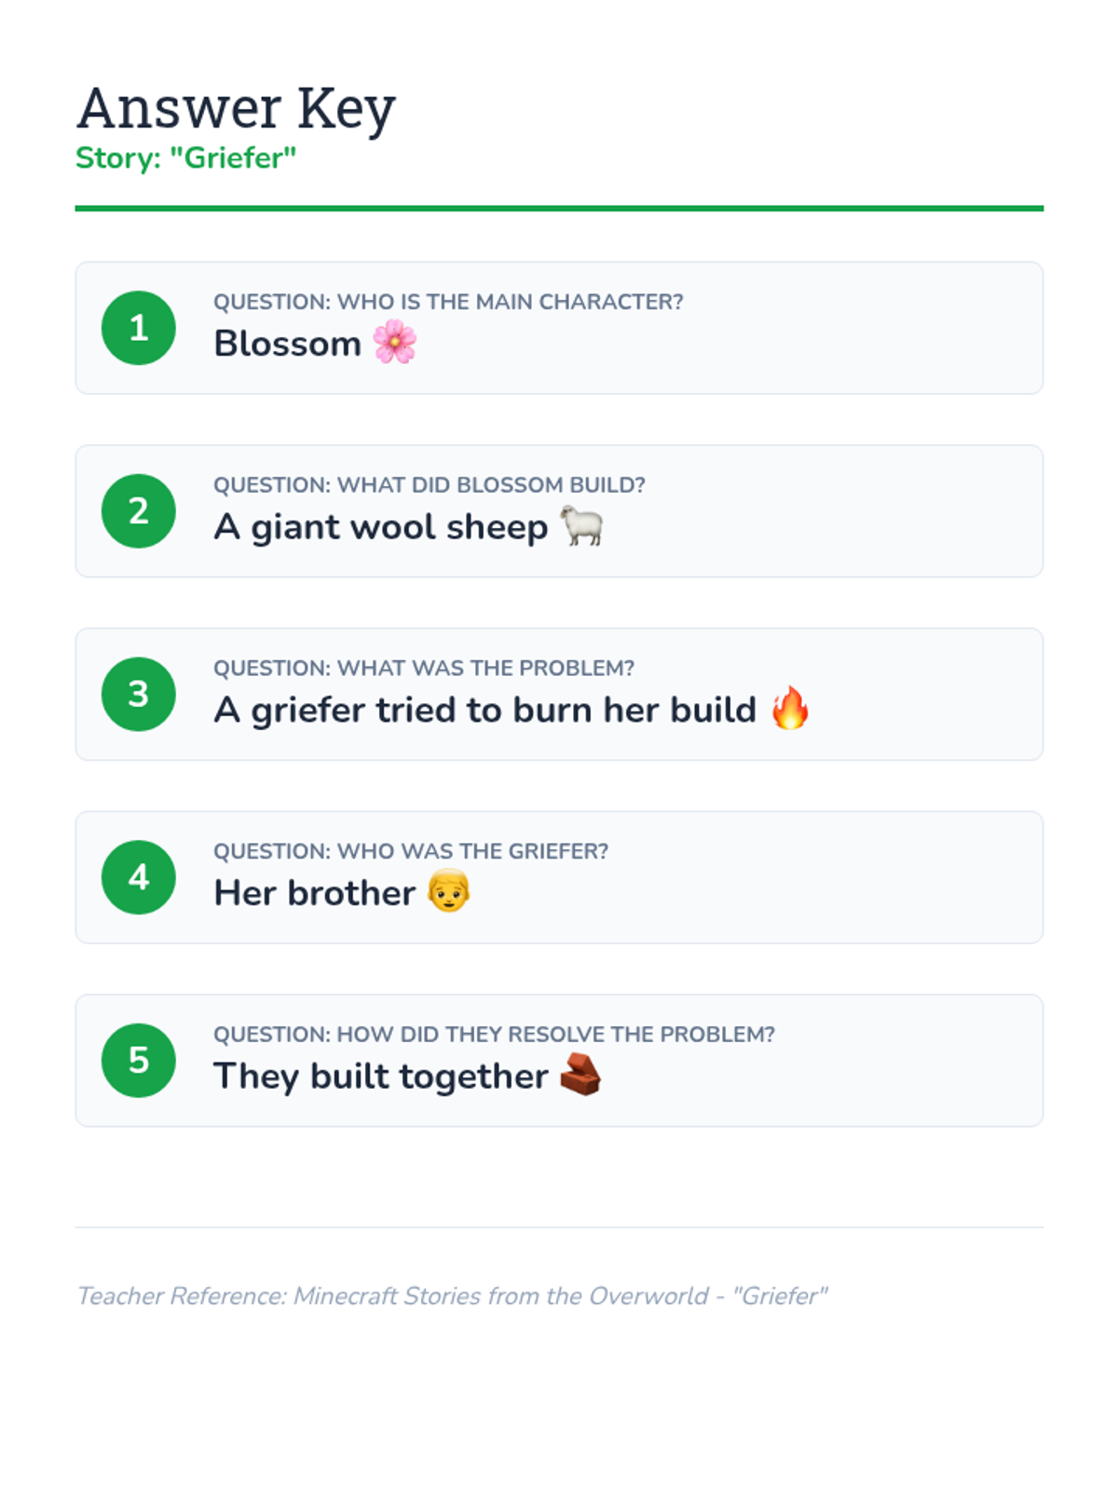Select the answer Her brother

[315, 893]
